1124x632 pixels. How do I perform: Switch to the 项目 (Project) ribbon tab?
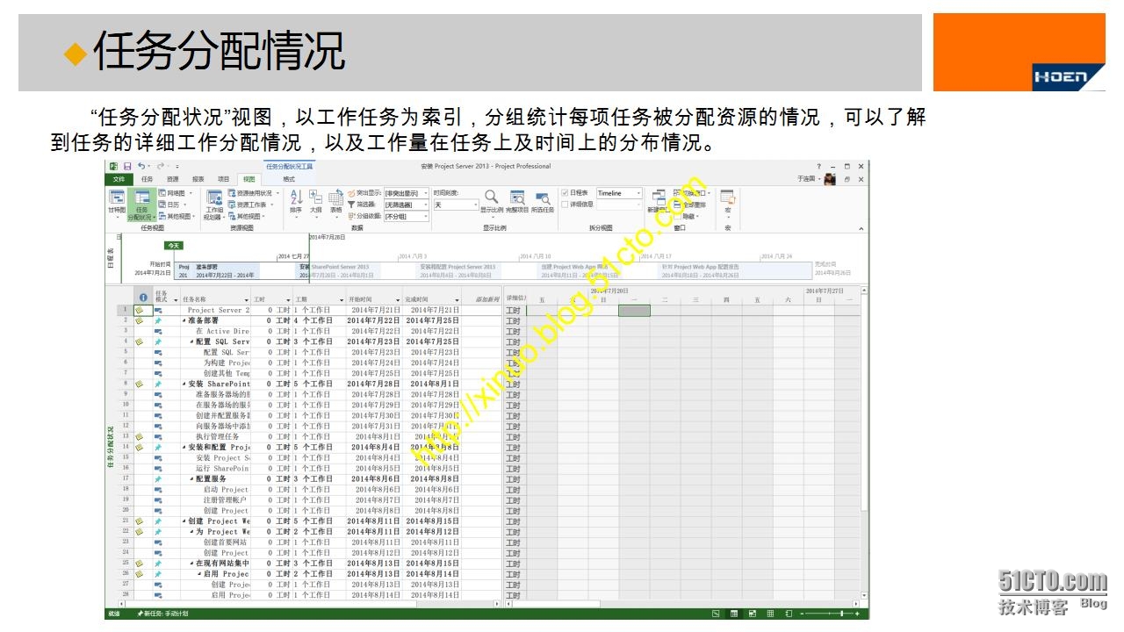pos(223,178)
